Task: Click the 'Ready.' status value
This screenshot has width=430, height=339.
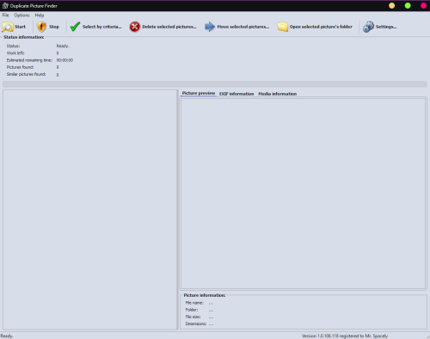Action: 63,46
